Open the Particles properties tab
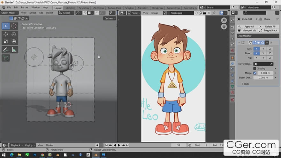Viewport: 281px width, 158px height. click(232, 70)
